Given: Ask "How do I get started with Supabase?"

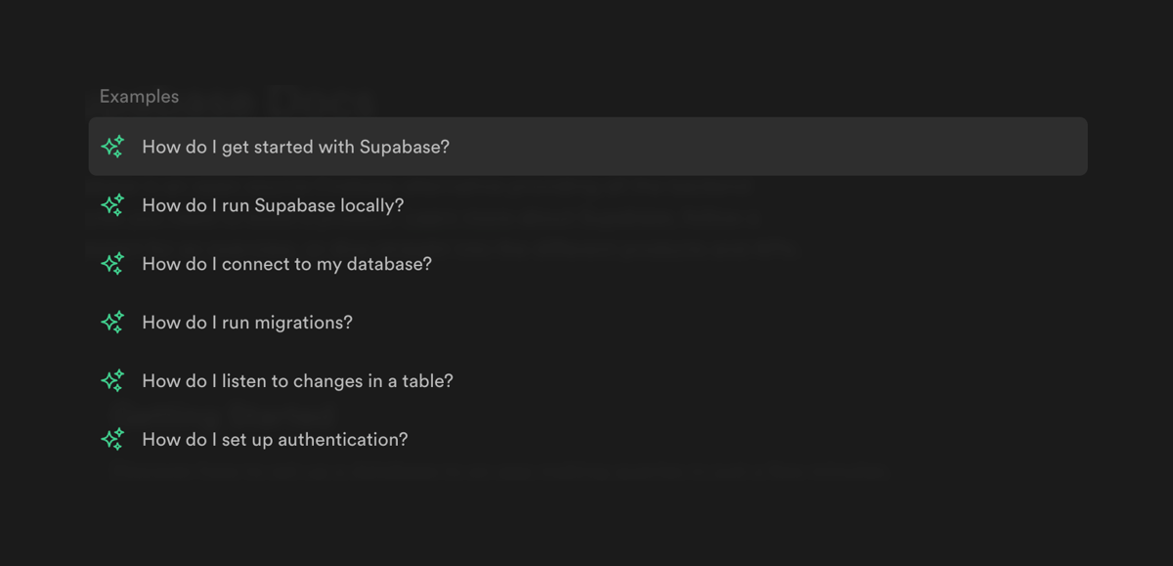Looking at the screenshot, I should [295, 146].
